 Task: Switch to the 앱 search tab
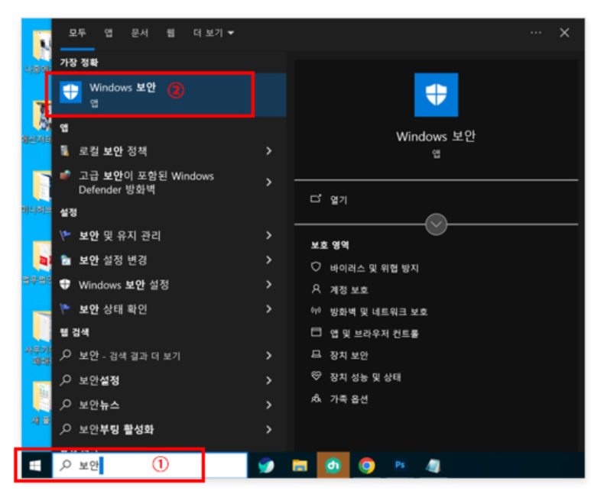(x=109, y=33)
